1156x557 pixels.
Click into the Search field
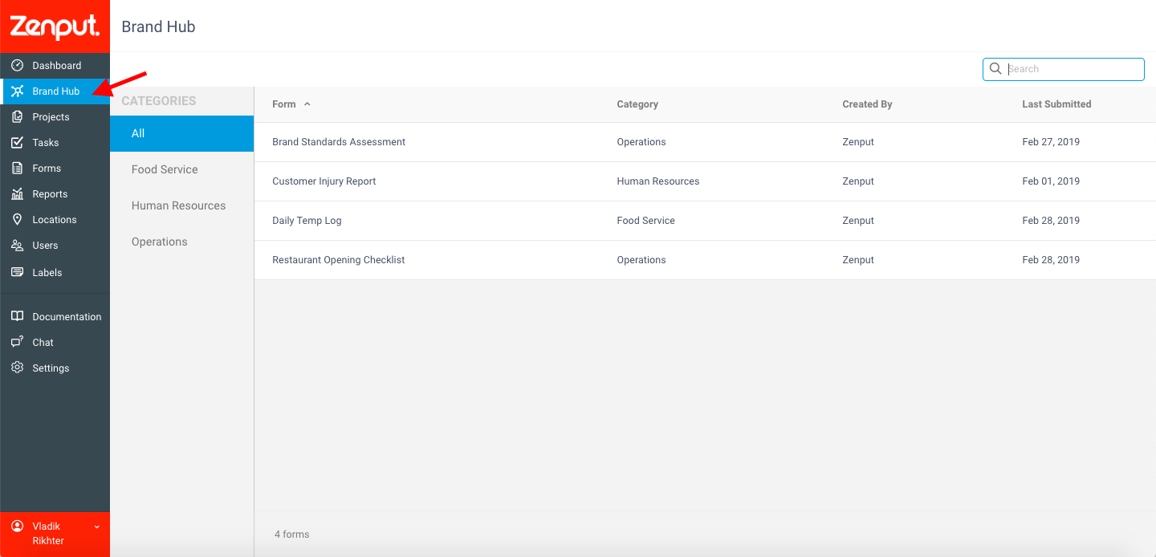(x=1064, y=69)
